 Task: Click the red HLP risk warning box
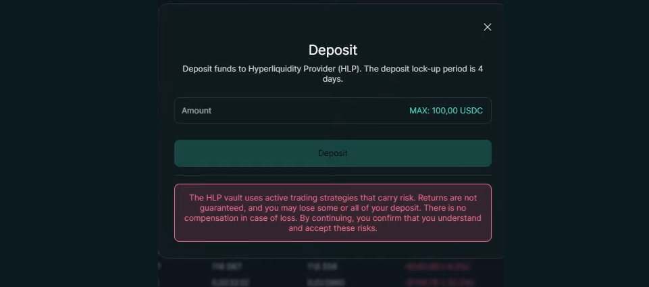pos(332,213)
